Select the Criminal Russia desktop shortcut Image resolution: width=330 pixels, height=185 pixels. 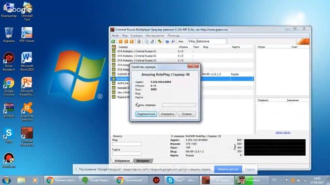pyautogui.click(x=27, y=137)
